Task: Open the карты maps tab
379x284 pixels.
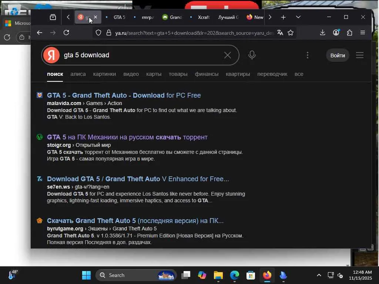Action: [154, 74]
